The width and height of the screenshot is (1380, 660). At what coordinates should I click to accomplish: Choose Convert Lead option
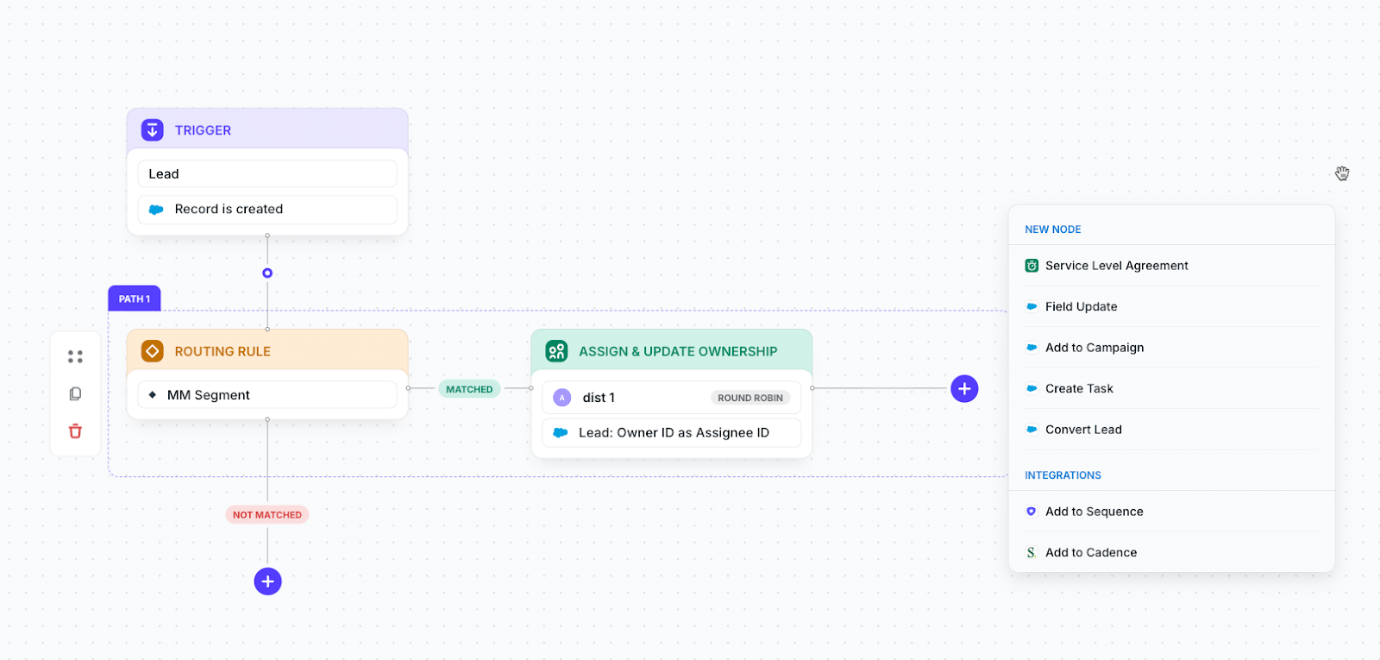1083,430
